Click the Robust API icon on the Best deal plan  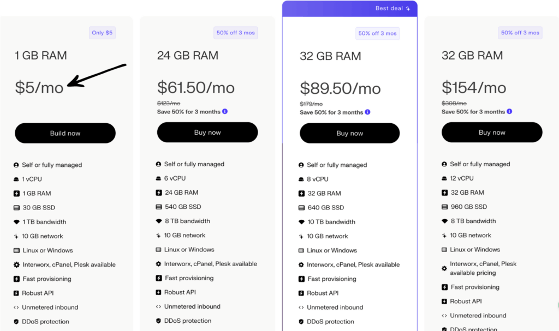[302, 293]
